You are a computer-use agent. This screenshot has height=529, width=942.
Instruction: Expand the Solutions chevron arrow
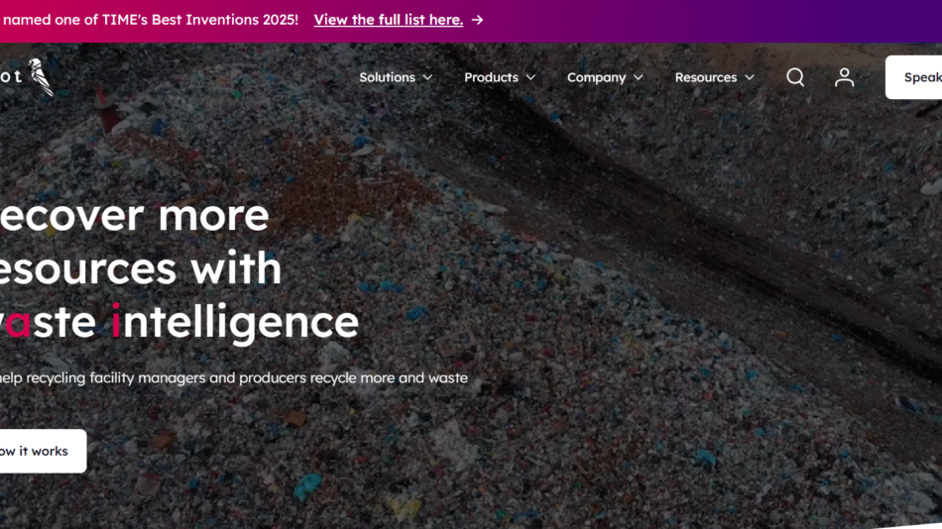coord(427,77)
